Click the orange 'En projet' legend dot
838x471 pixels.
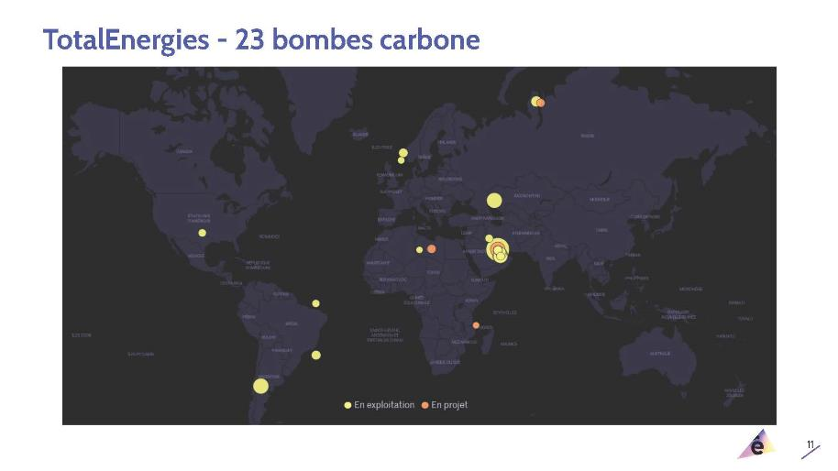tap(425, 405)
